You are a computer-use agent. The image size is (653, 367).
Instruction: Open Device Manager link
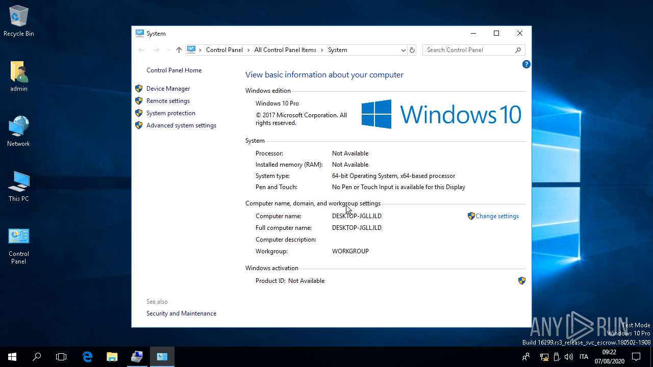tap(168, 89)
